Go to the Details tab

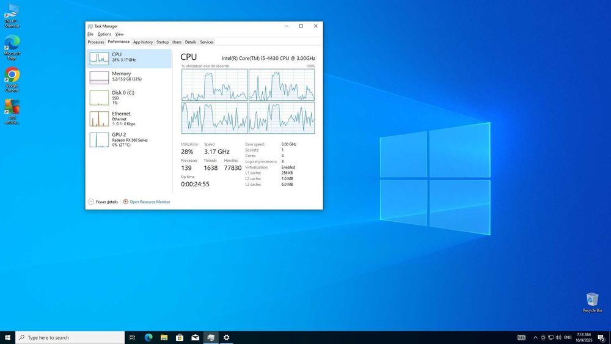point(191,42)
